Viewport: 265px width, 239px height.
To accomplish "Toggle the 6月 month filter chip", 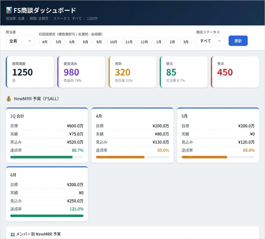I will [72, 42].
